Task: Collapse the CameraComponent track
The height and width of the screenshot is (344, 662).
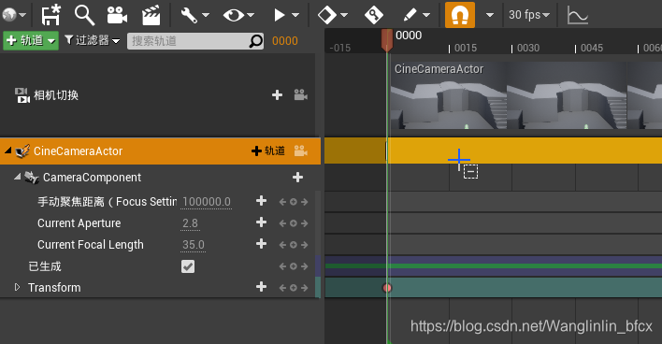Action: coord(17,177)
